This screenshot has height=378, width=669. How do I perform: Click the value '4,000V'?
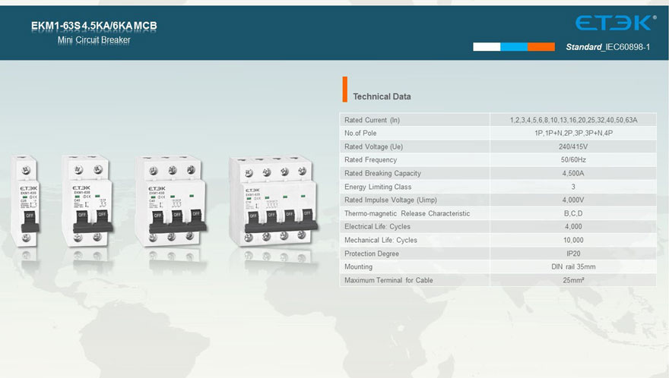tap(573, 200)
